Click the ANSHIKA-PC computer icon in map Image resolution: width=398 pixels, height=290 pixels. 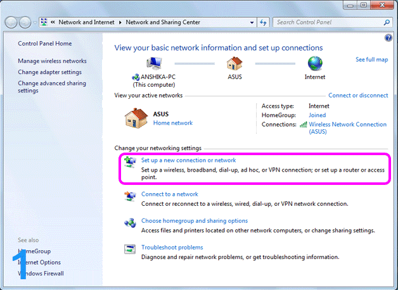[x=154, y=63]
